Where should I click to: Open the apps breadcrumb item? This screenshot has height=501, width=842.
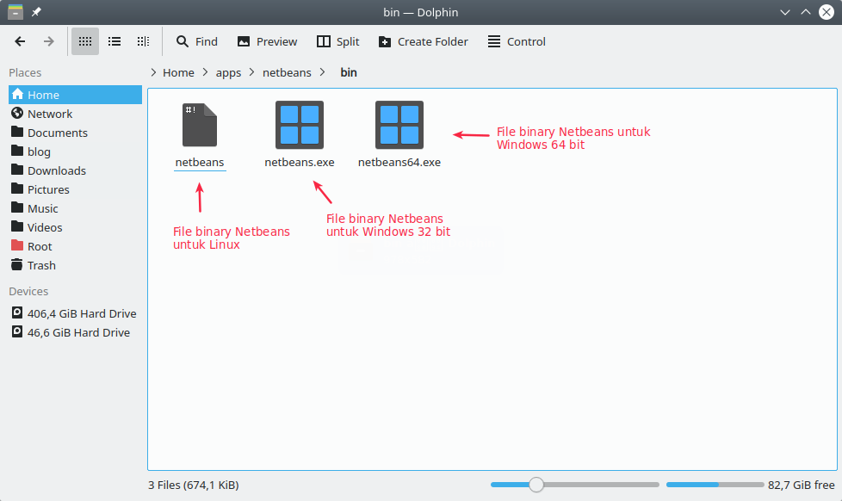228,72
